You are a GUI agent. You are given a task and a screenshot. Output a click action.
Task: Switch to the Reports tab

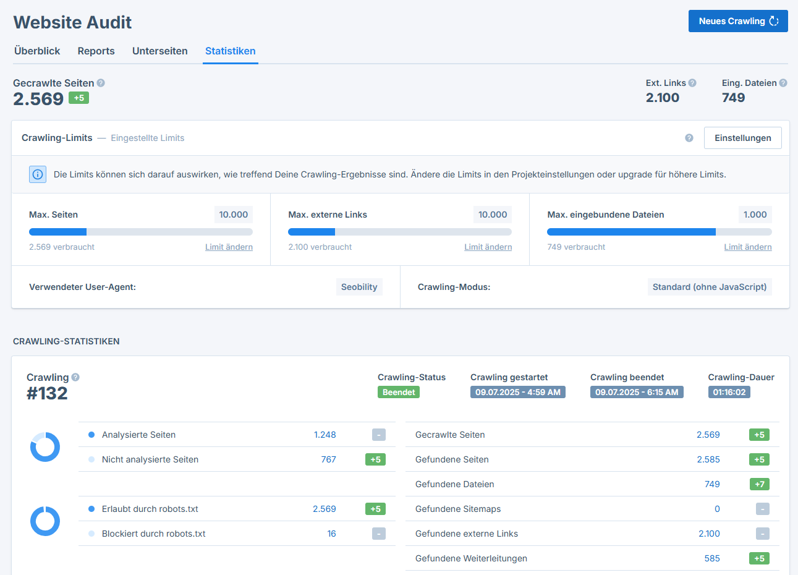pyautogui.click(x=96, y=51)
